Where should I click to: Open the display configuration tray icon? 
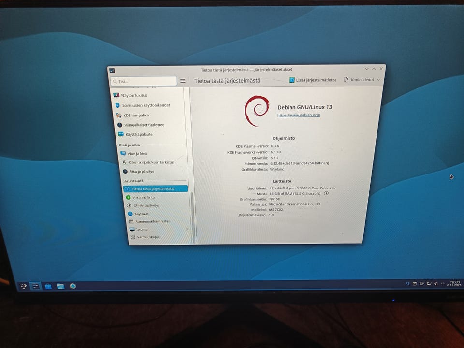point(429,284)
